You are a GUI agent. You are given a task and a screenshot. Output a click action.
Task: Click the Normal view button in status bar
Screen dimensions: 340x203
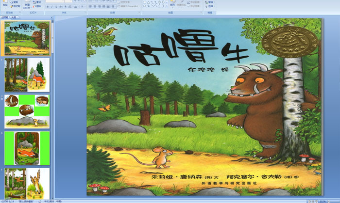(x=310, y=202)
